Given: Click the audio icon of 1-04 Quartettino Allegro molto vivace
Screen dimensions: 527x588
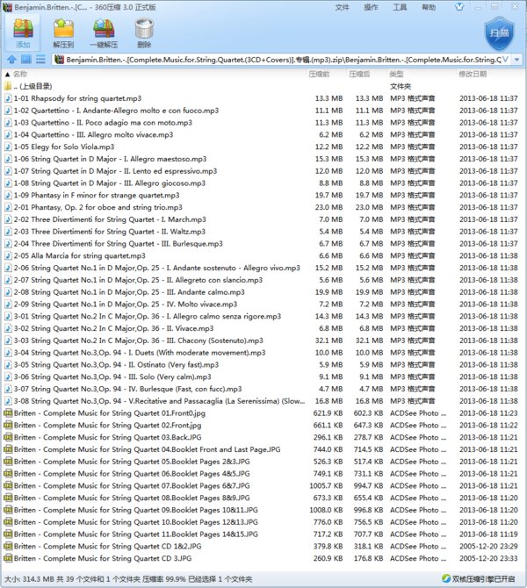Looking at the screenshot, I should [8, 134].
